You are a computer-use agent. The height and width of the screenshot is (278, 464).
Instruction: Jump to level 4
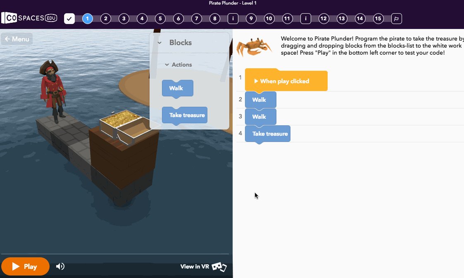142,19
